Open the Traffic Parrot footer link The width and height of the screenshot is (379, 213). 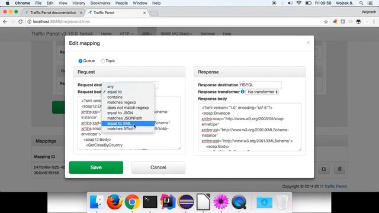336,186
